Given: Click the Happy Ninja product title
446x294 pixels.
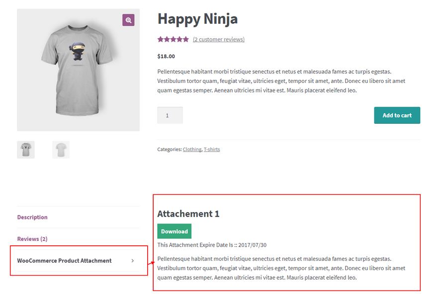Looking at the screenshot, I should click(x=197, y=19).
